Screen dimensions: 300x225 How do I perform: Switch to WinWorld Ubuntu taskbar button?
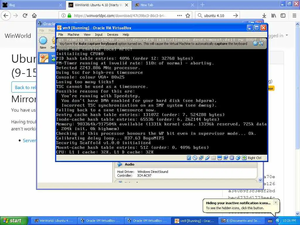(54, 221)
